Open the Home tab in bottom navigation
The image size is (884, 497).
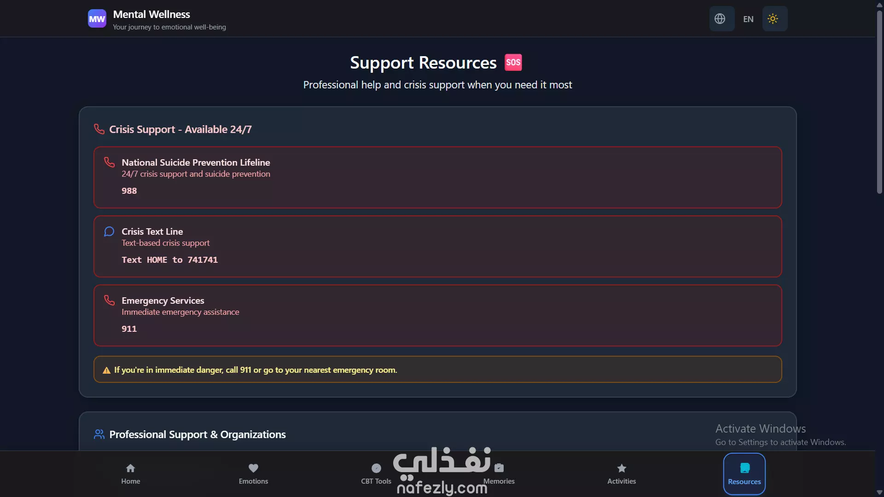click(131, 474)
